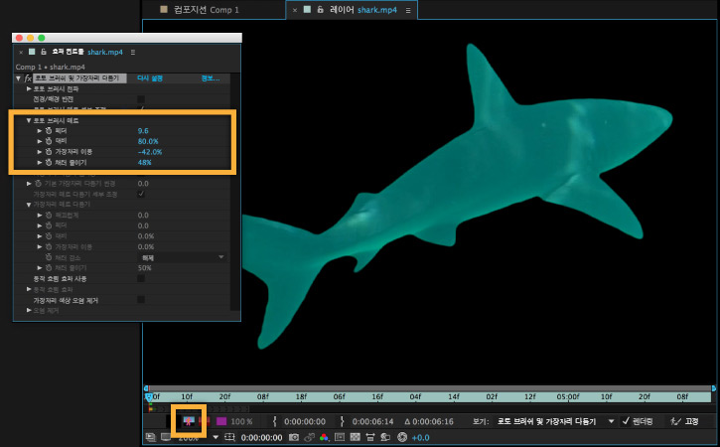Click the 10f marker on the time ruler
Viewport: 720px width, 447px height.
pos(186,394)
